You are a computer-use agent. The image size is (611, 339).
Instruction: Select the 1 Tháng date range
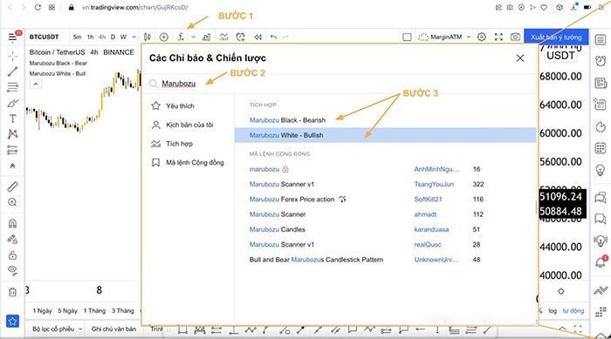point(94,311)
